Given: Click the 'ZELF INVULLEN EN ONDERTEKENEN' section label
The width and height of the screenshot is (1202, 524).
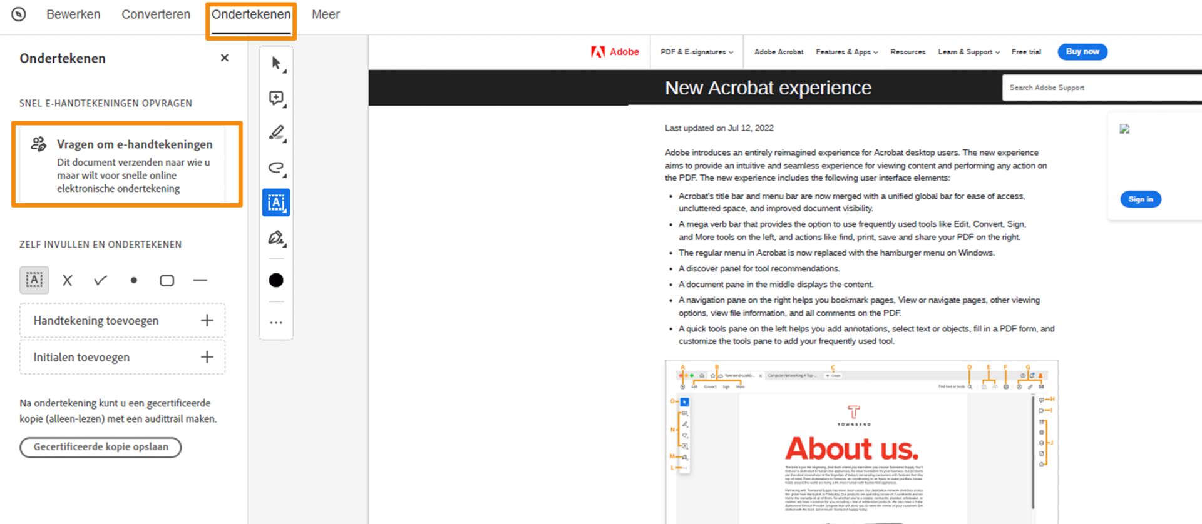Looking at the screenshot, I should click(101, 244).
